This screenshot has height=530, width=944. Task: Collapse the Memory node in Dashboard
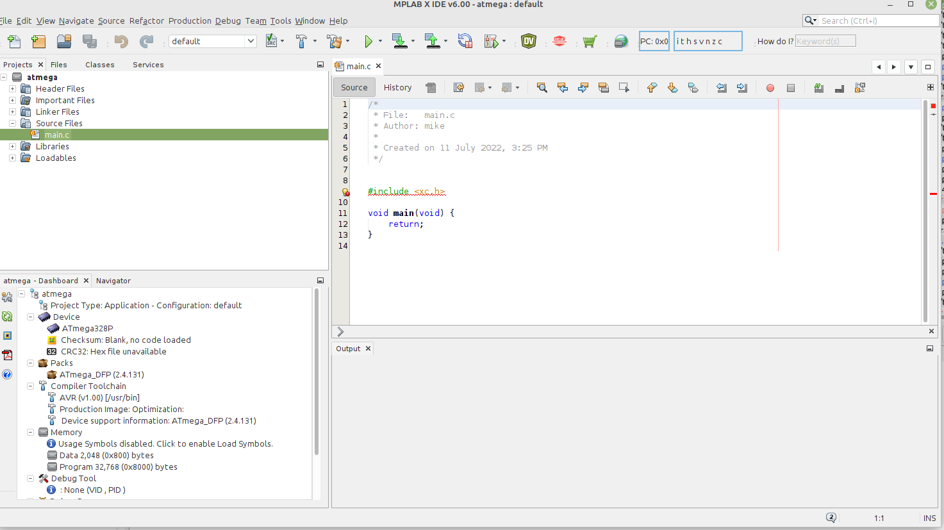coord(30,433)
